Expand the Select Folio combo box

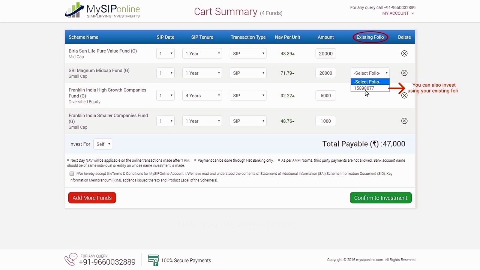pos(370,73)
